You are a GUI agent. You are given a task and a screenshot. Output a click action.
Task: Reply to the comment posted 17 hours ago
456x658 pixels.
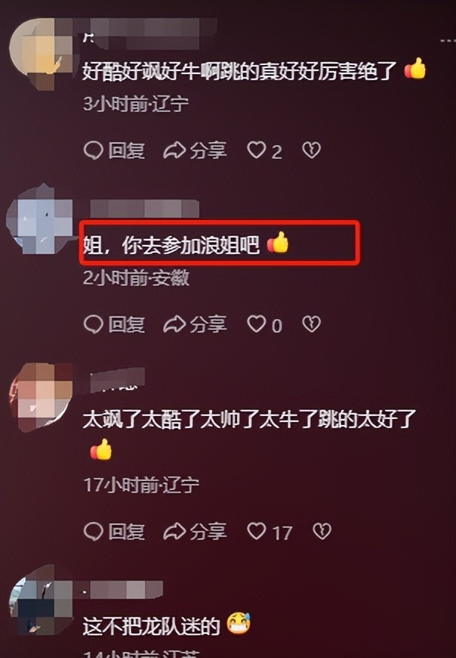point(114,532)
